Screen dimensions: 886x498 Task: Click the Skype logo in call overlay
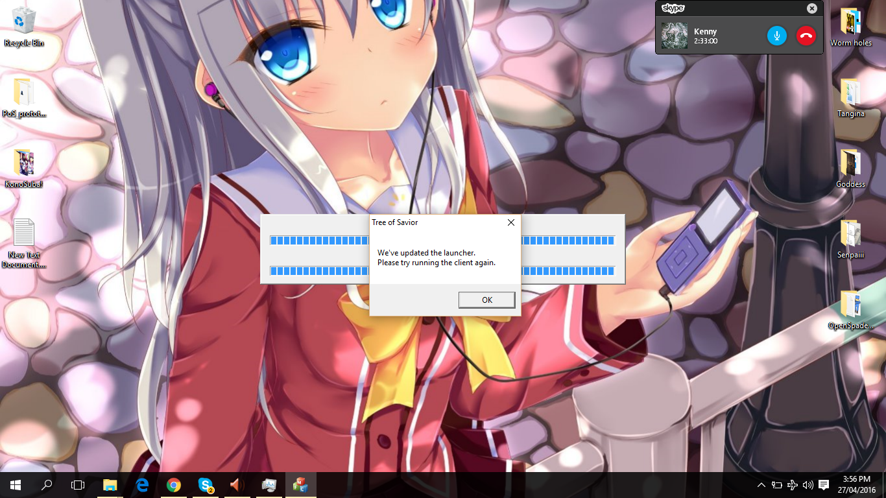pos(673,8)
